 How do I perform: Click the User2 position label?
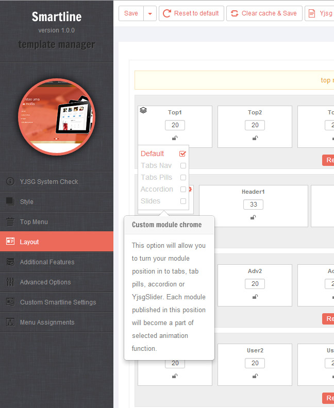[255, 350]
